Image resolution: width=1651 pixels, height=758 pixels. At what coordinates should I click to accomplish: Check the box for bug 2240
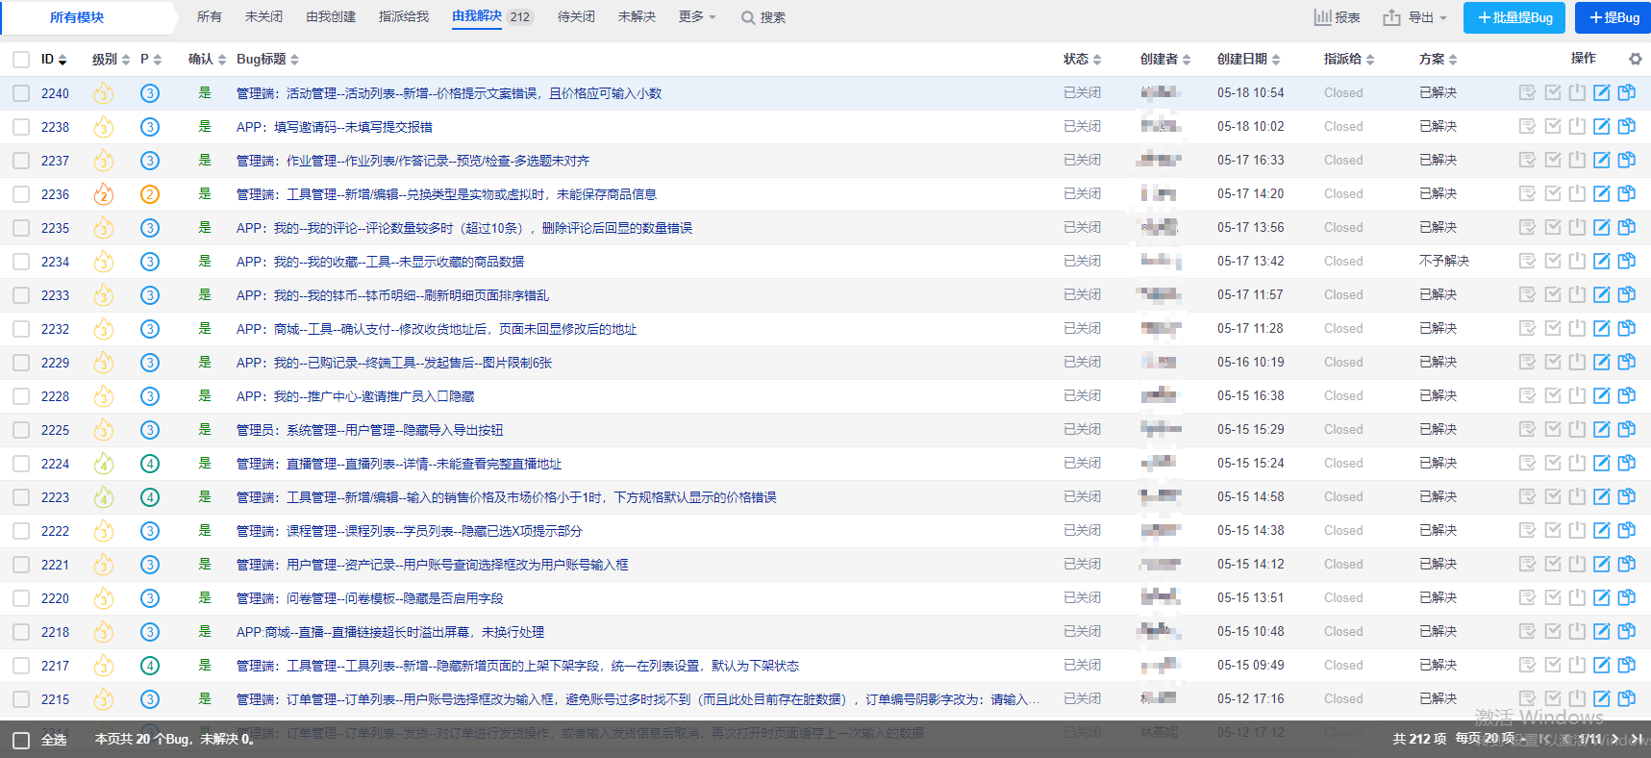coord(21,93)
